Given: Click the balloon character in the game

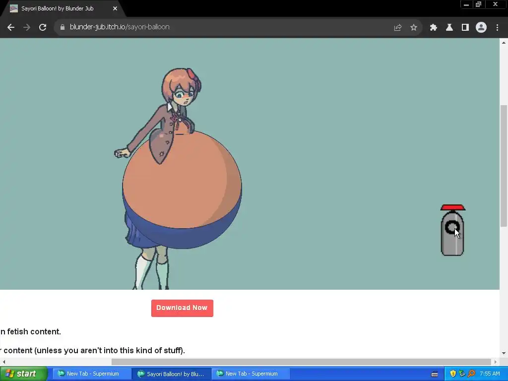Looking at the screenshot, I should pyautogui.click(x=178, y=178).
